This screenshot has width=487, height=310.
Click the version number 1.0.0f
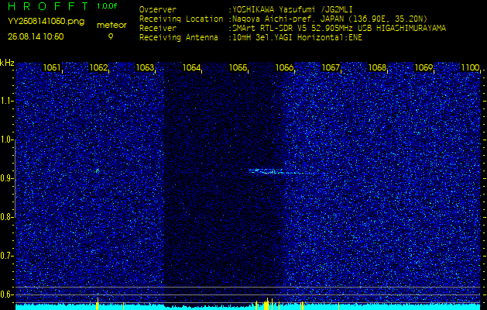point(107,6)
